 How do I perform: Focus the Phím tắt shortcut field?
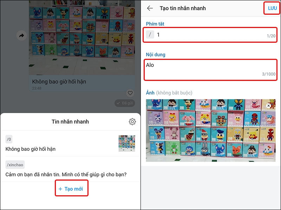click(x=210, y=35)
